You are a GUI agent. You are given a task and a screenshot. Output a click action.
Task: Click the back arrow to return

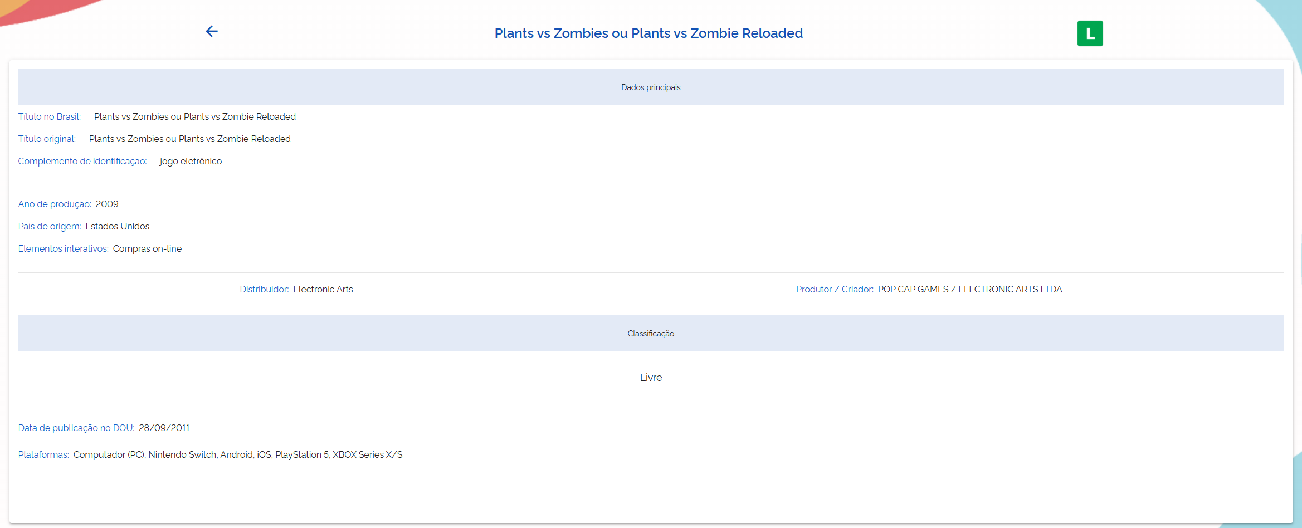212,32
